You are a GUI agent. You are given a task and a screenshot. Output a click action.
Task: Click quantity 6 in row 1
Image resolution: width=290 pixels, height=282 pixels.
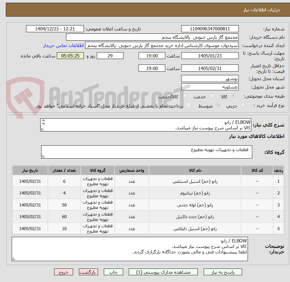[x=65, y=181]
